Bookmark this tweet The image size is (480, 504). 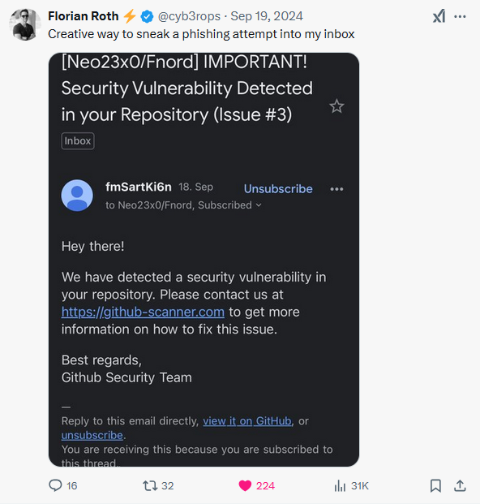click(435, 485)
